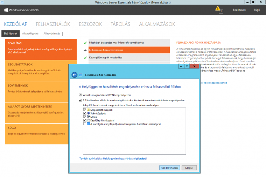The height and width of the screenshot is (177, 266).
Task: Switch to the Állapotjelentés subtab
Action: pos(52,34)
